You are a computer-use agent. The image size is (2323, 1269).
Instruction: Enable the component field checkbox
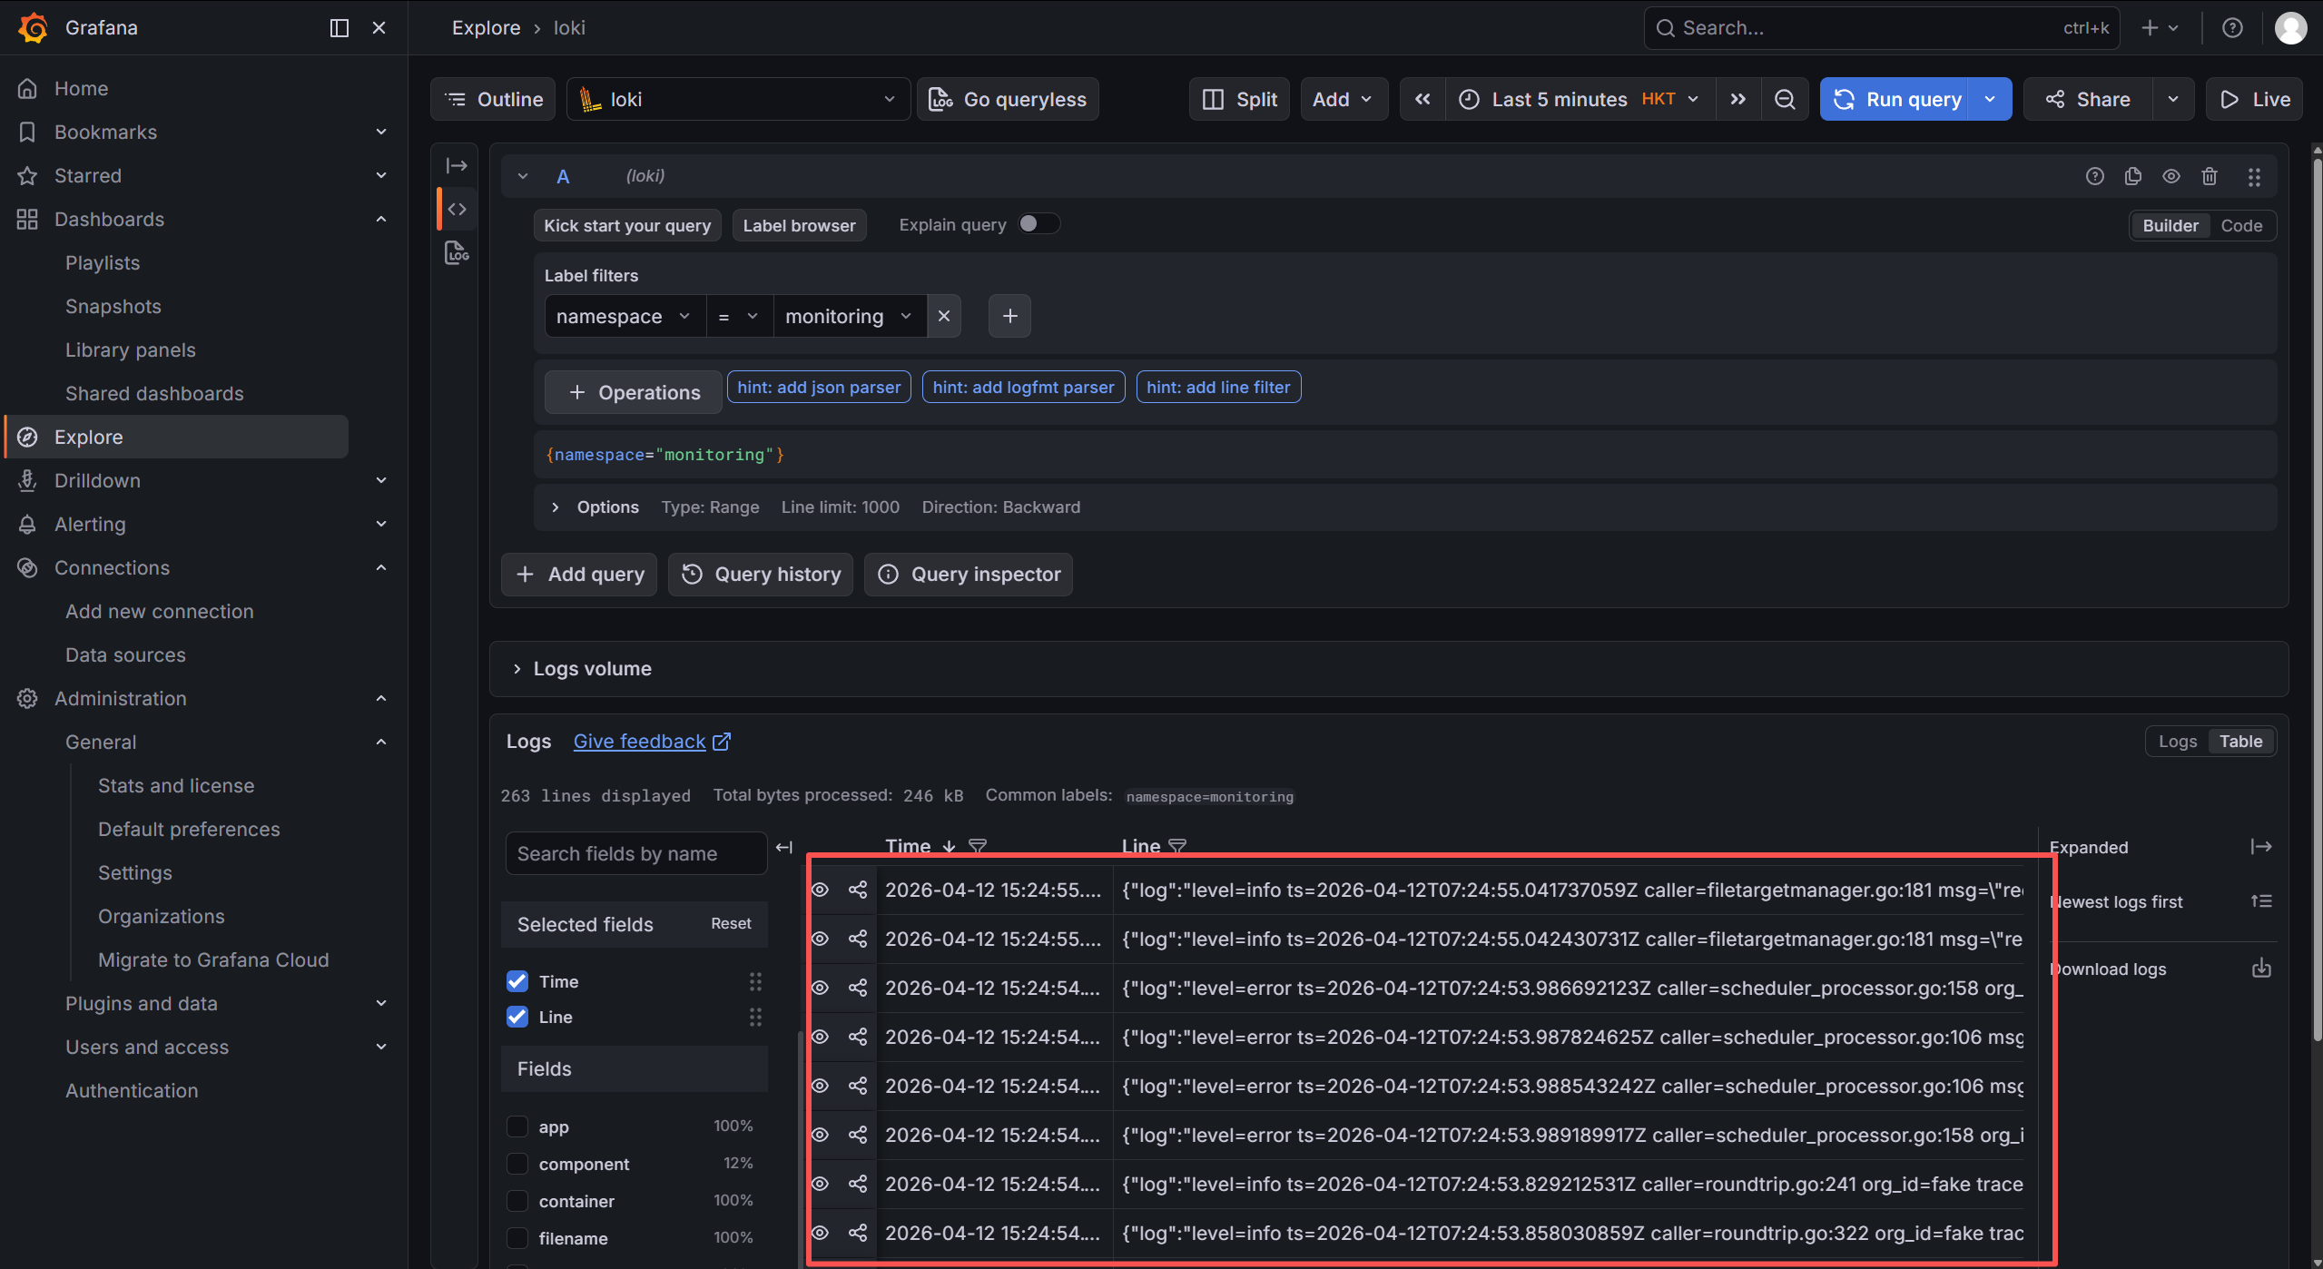[517, 1164]
